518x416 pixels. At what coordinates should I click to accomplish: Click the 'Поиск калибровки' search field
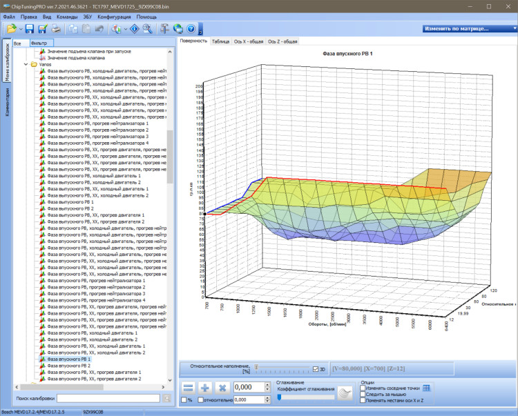coord(108,398)
